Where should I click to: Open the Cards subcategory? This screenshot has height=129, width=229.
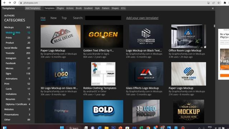(x=18, y=89)
